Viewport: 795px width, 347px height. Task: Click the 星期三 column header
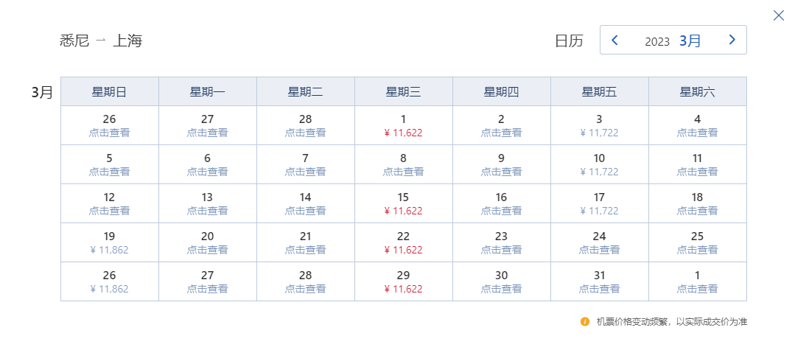[403, 92]
